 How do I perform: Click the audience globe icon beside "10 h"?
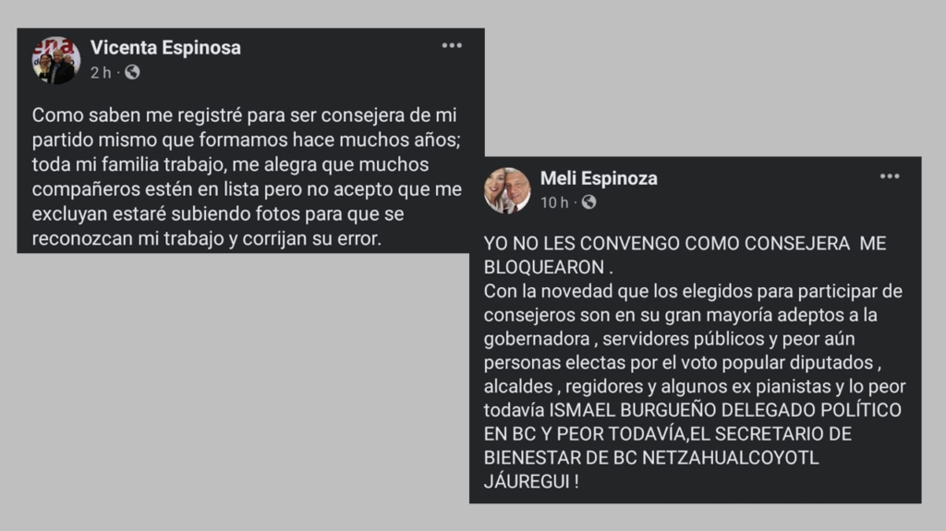tap(588, 202)
